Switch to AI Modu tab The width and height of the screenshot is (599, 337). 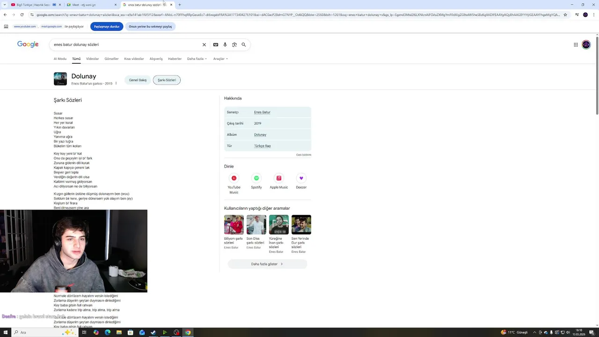click(60, 59)
